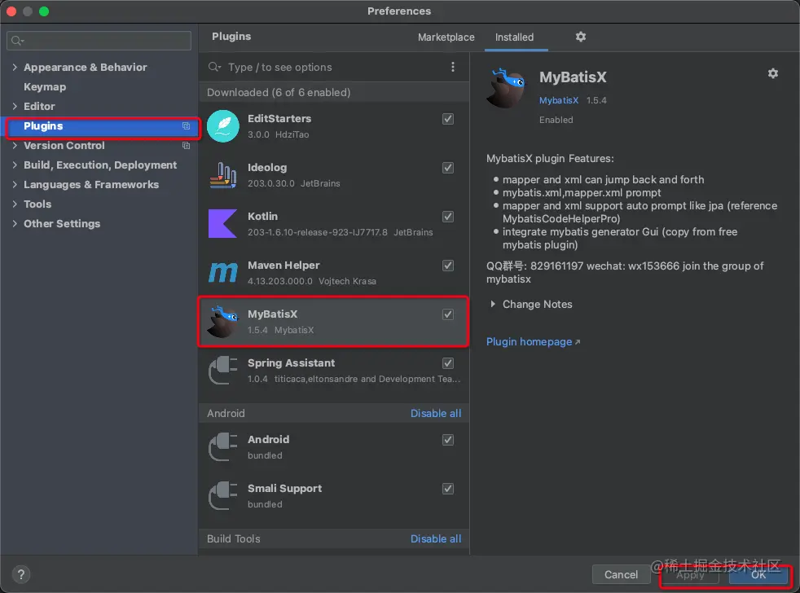Click the magnifier icon in settings search box
800x593 pixels.
[x=17, y=40]
